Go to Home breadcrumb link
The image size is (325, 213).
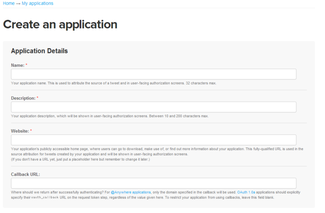[x=9, y=3]
